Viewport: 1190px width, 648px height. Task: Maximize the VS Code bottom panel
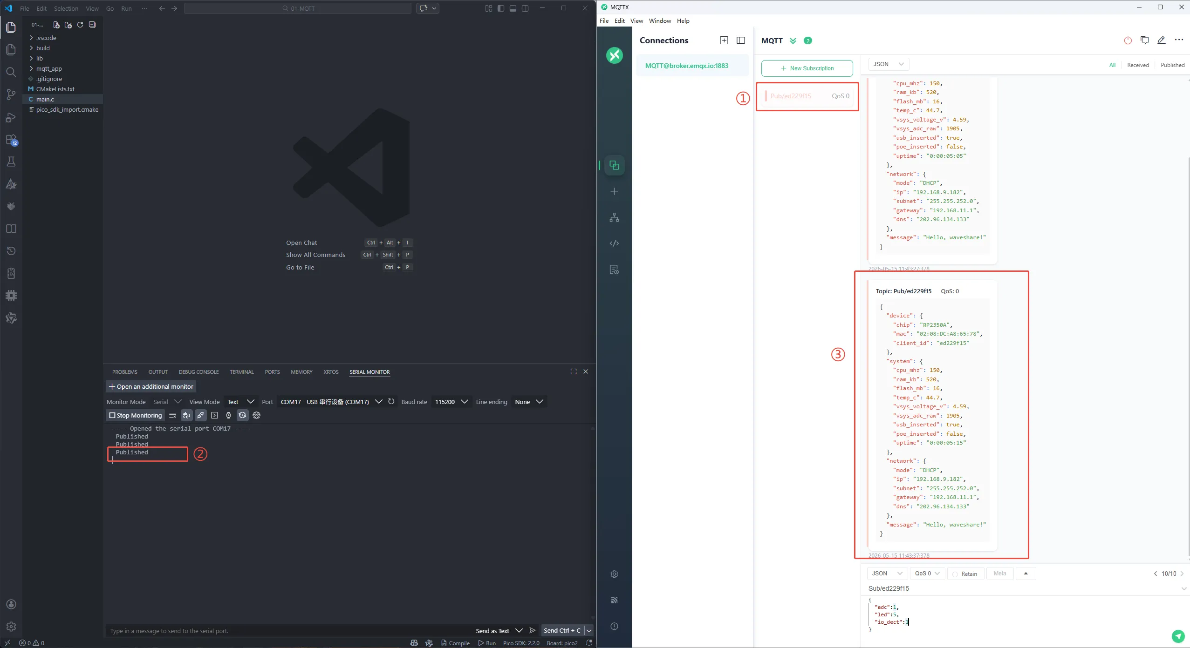coord(574,371)
